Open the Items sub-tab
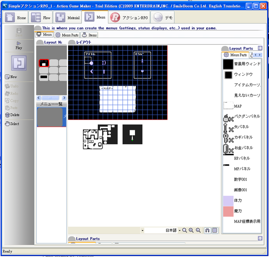The height and width of the screenshot is (257, 269). (x=89, y=35)
